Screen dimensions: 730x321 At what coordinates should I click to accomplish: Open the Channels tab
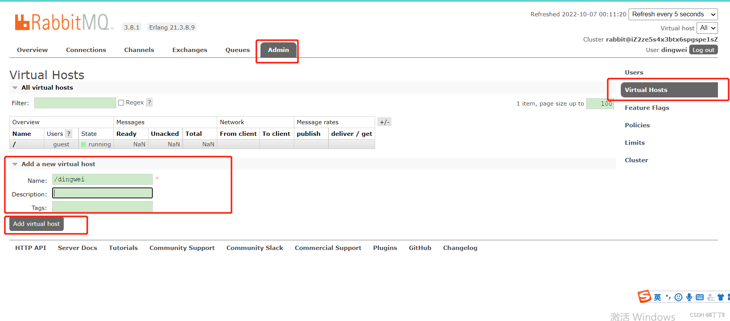pyautogui.click(x=139, y=50)
